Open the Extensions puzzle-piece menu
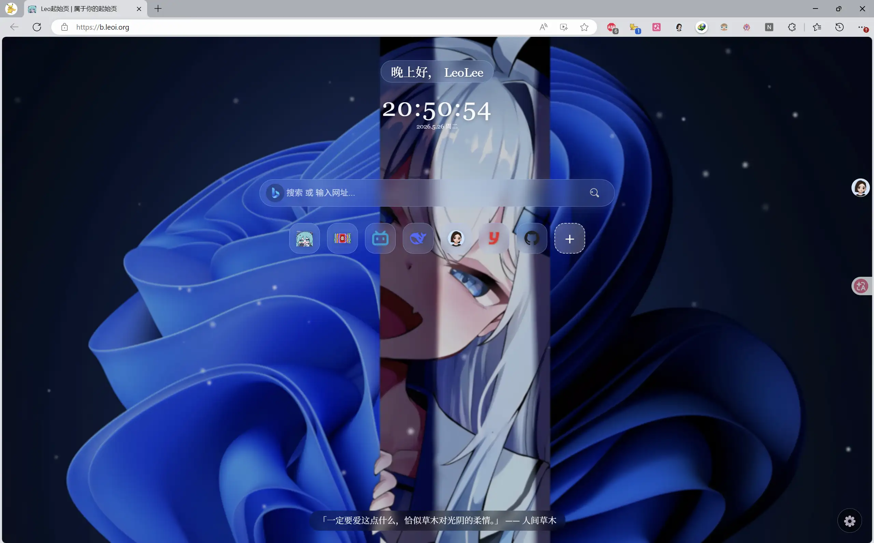 [x=792, y=27]
